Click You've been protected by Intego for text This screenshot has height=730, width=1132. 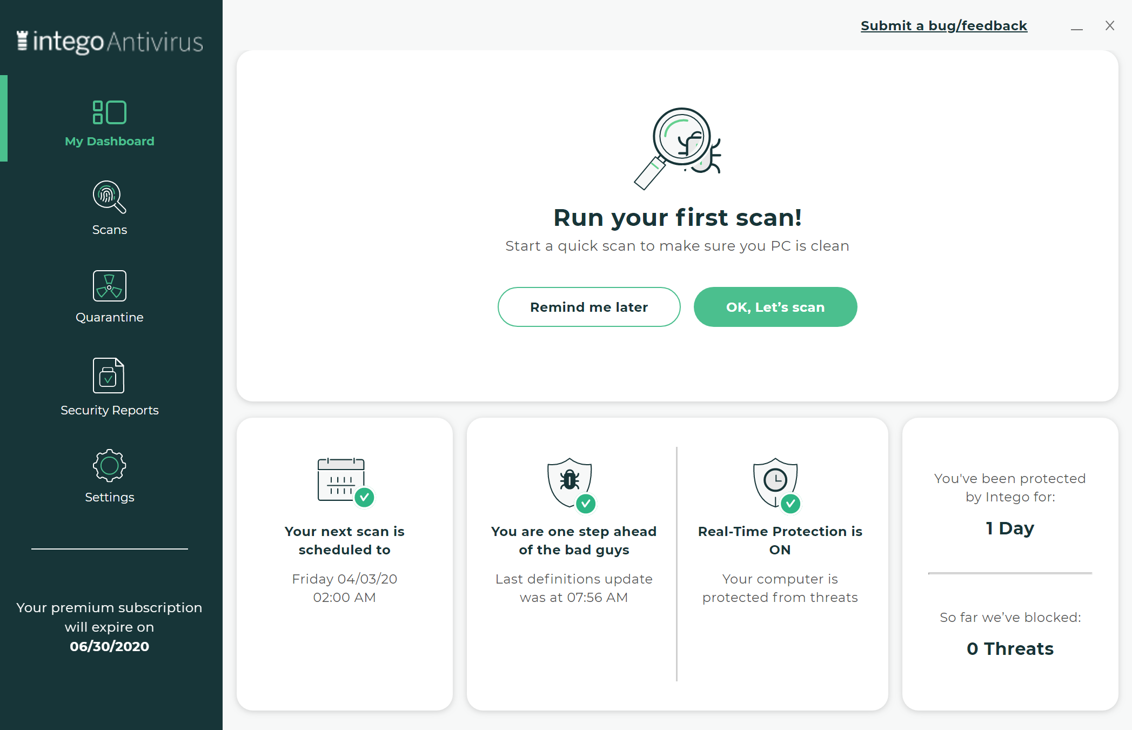pyautogui.click(x=1010, y=487)
